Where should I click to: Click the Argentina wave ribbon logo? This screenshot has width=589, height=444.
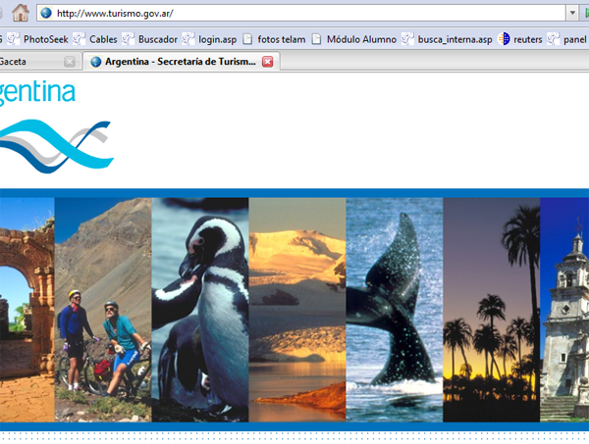tap(54, 144)
